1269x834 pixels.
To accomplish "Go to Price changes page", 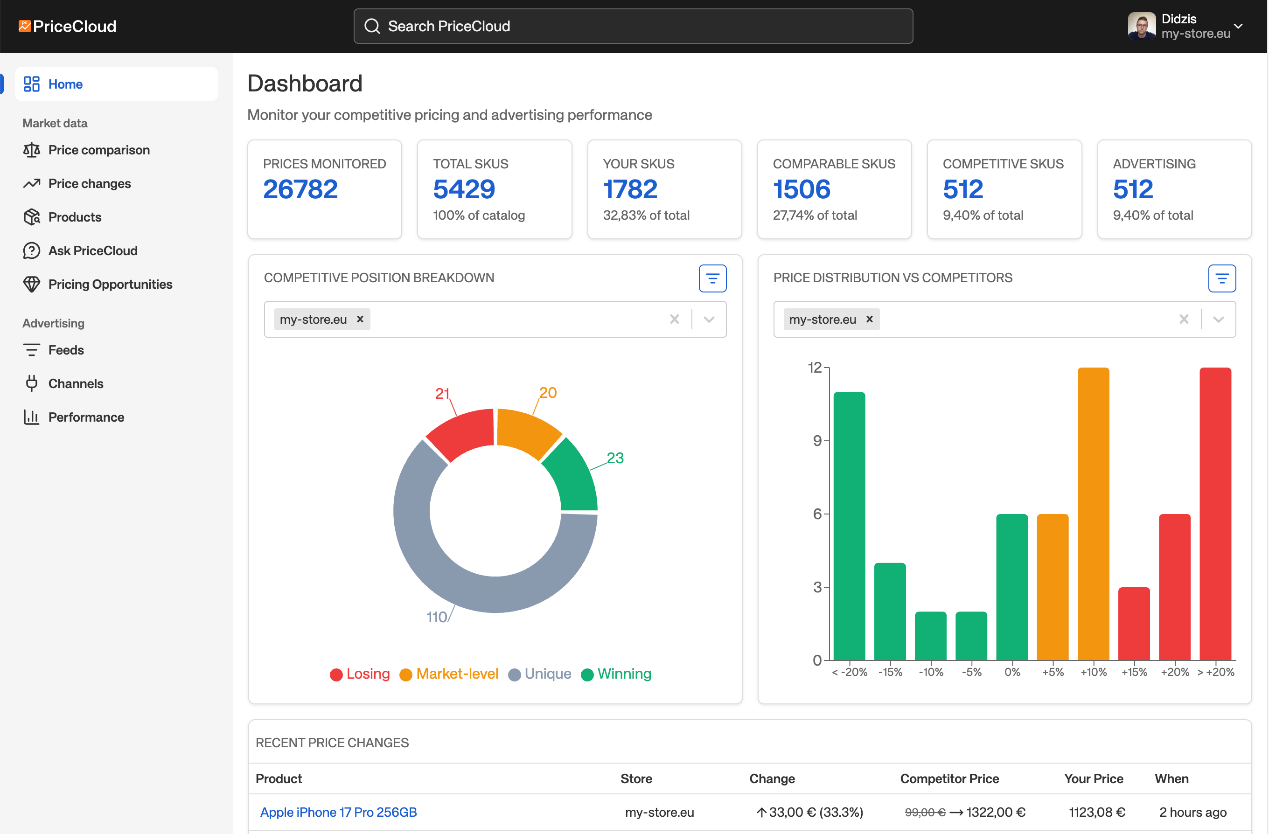I will pos(89,184).
